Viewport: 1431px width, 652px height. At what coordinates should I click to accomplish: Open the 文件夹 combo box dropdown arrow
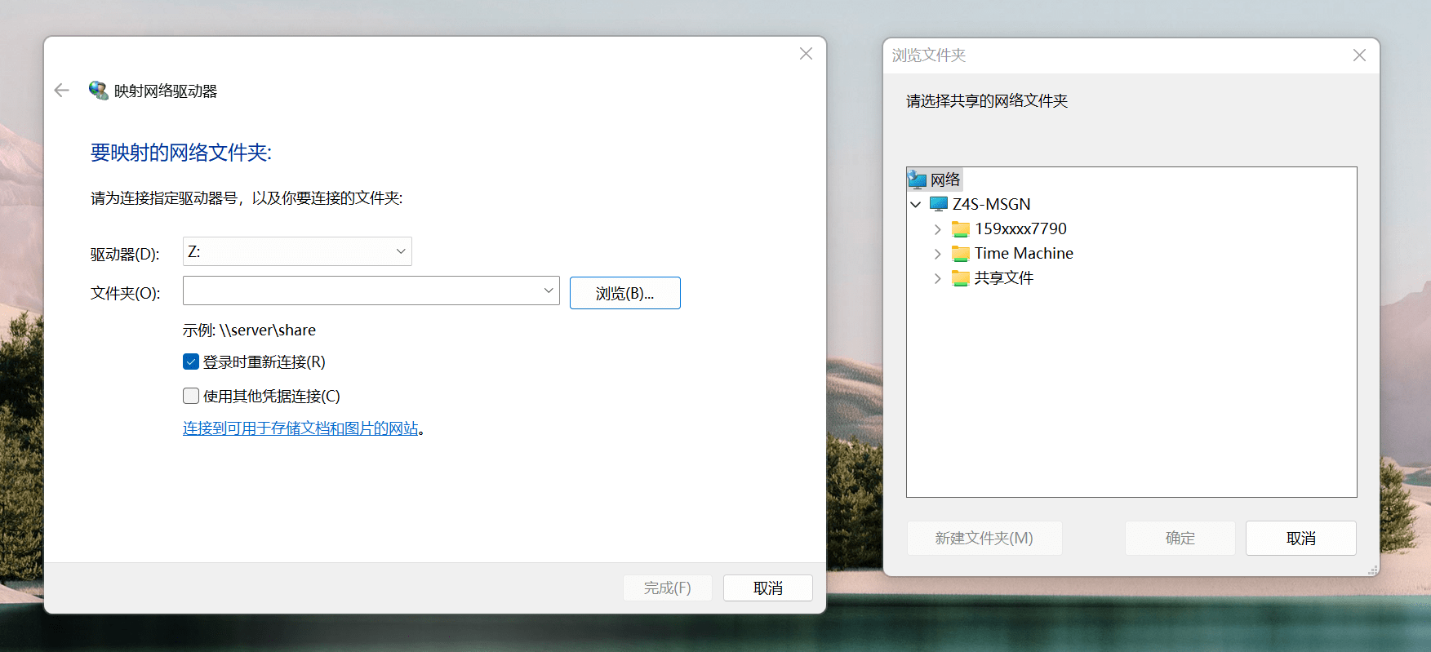(x=549, y=291)
